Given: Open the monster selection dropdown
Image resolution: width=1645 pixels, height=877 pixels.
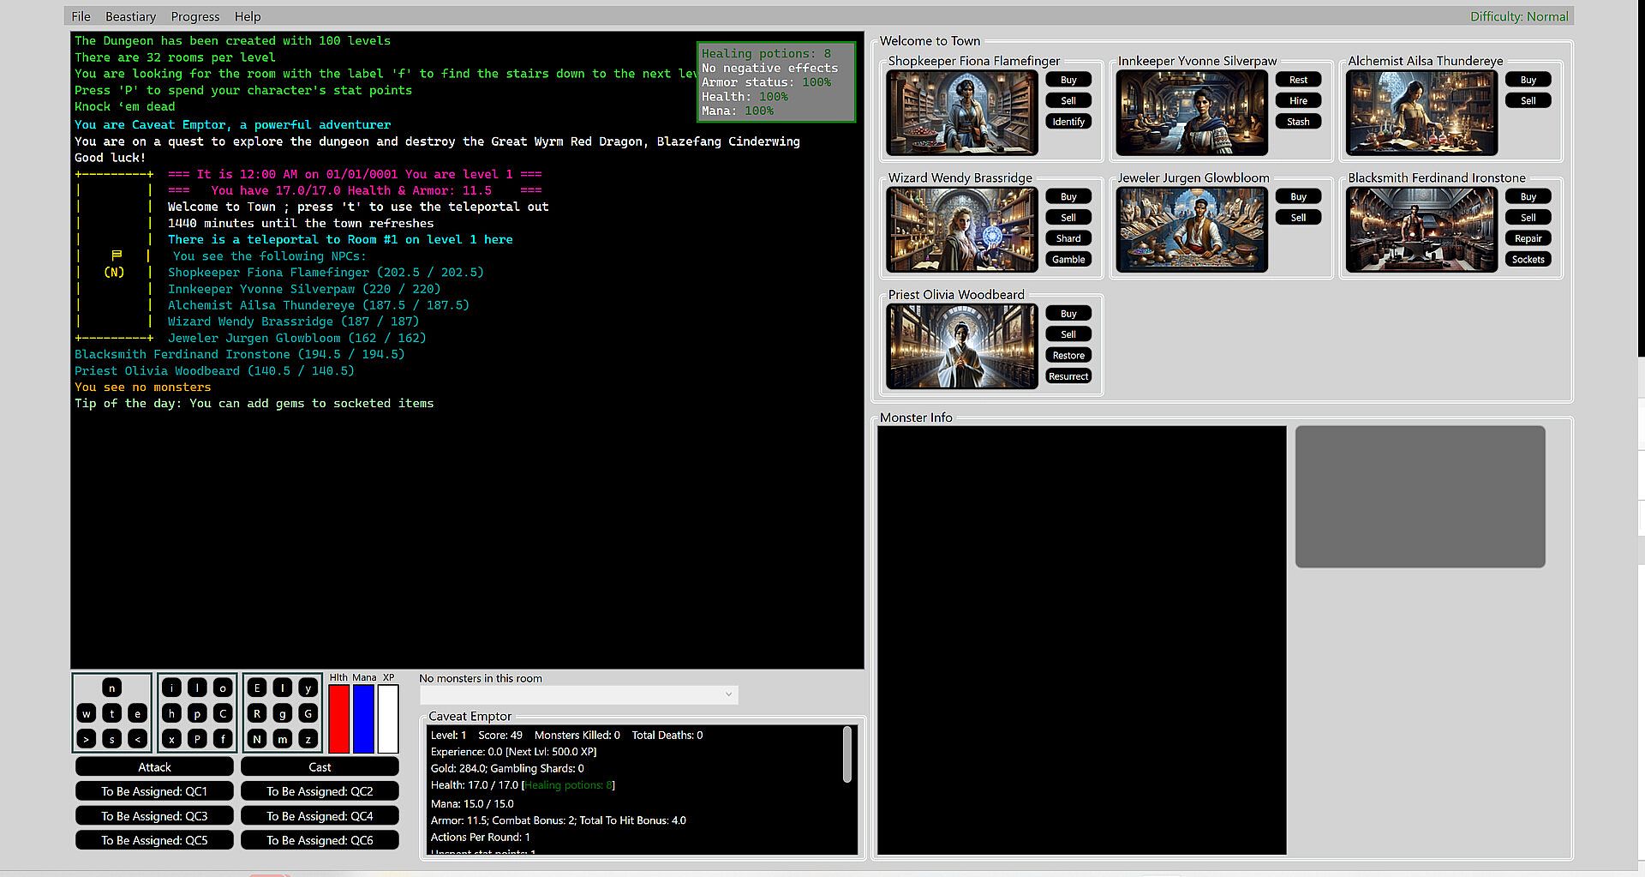Looking at the screenshot, I should 578,694.
